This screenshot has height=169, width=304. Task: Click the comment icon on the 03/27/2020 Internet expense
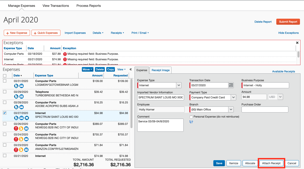pyautogui.click(x=27, y=118)
